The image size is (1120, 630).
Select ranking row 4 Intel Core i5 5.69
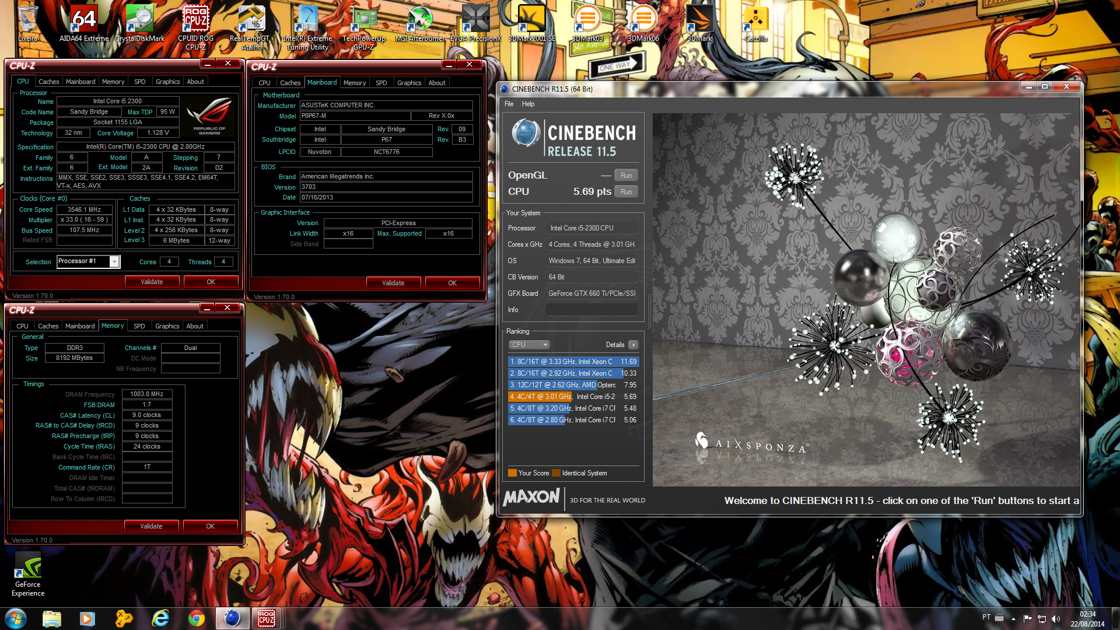coord(573,397)
